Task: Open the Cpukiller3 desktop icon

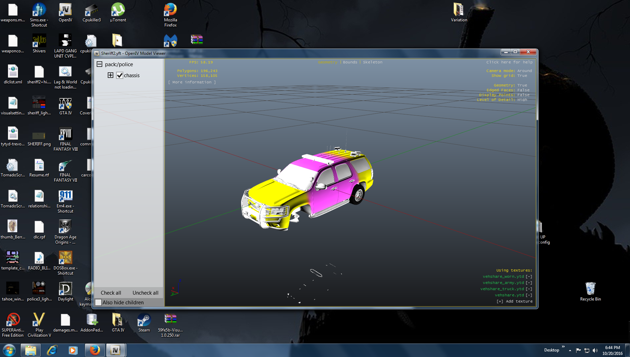Action: (x=92, y=12)
